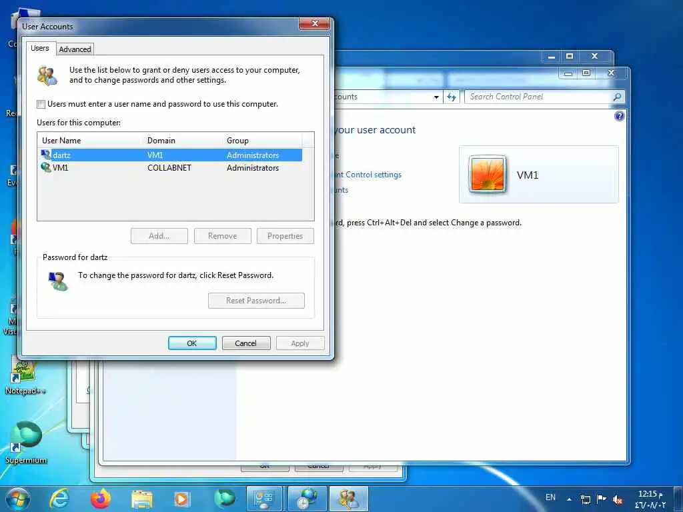Click Cancel in the User Accounts dialog
Screen dimensions: 683x512
pos(245,343)
